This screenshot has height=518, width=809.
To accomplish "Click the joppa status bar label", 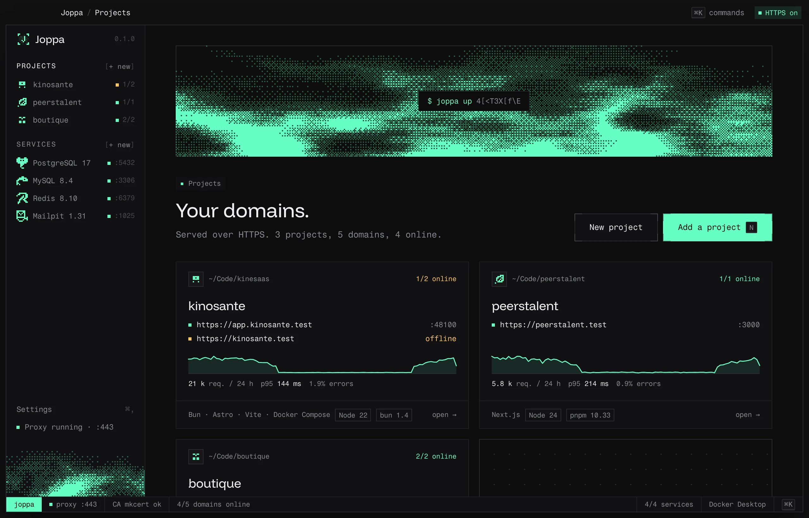I will click(24, 504).
